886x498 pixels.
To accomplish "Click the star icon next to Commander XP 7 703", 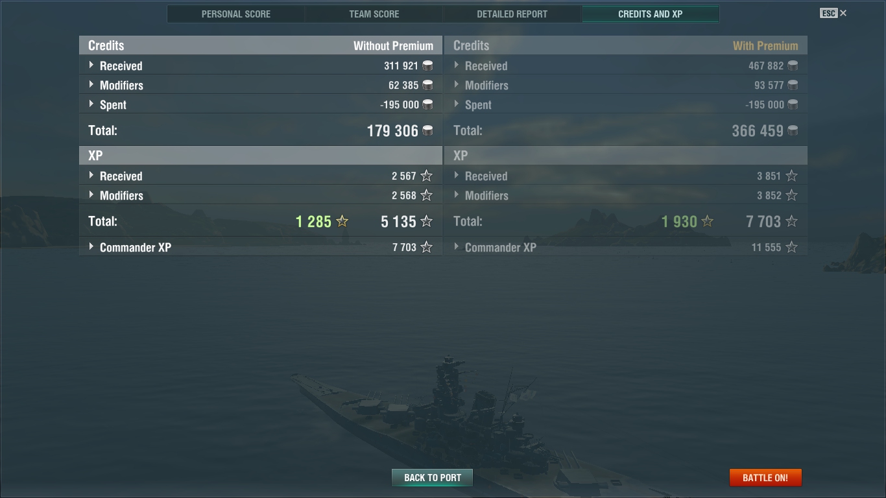I will click(x=426, y=247).
